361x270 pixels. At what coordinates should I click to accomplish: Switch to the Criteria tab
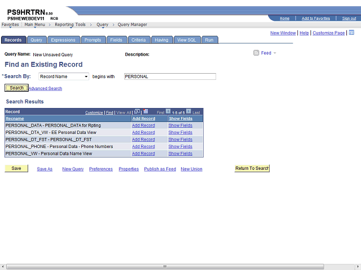[x=139, y=40]
